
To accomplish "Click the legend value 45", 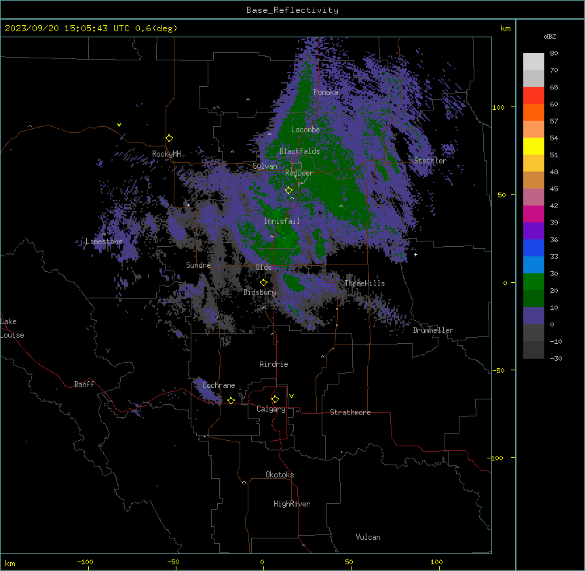I will 554,189.
